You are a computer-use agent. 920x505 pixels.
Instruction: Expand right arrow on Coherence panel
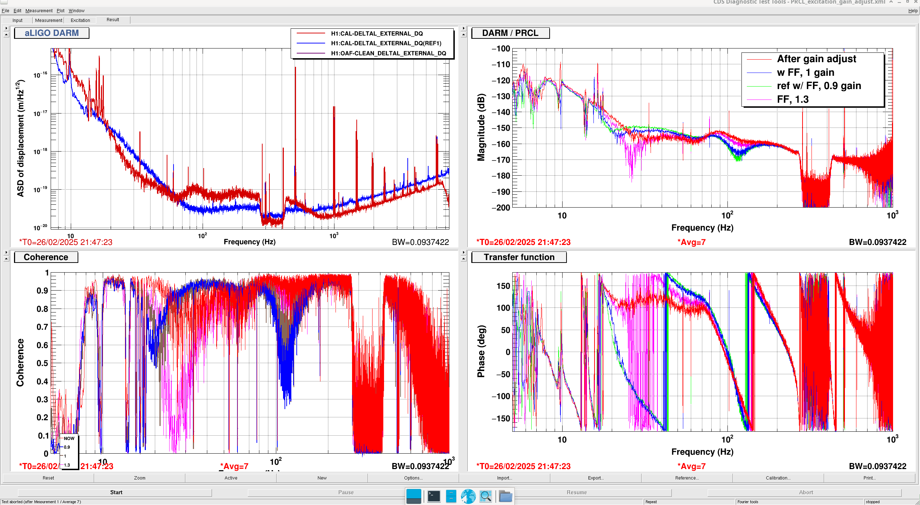(x=6, y=252)
